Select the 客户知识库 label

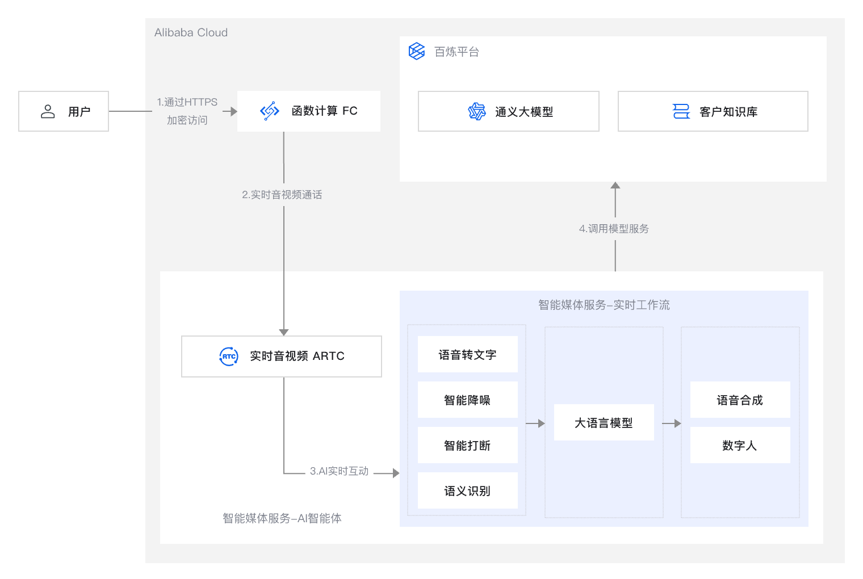[728, 112]
